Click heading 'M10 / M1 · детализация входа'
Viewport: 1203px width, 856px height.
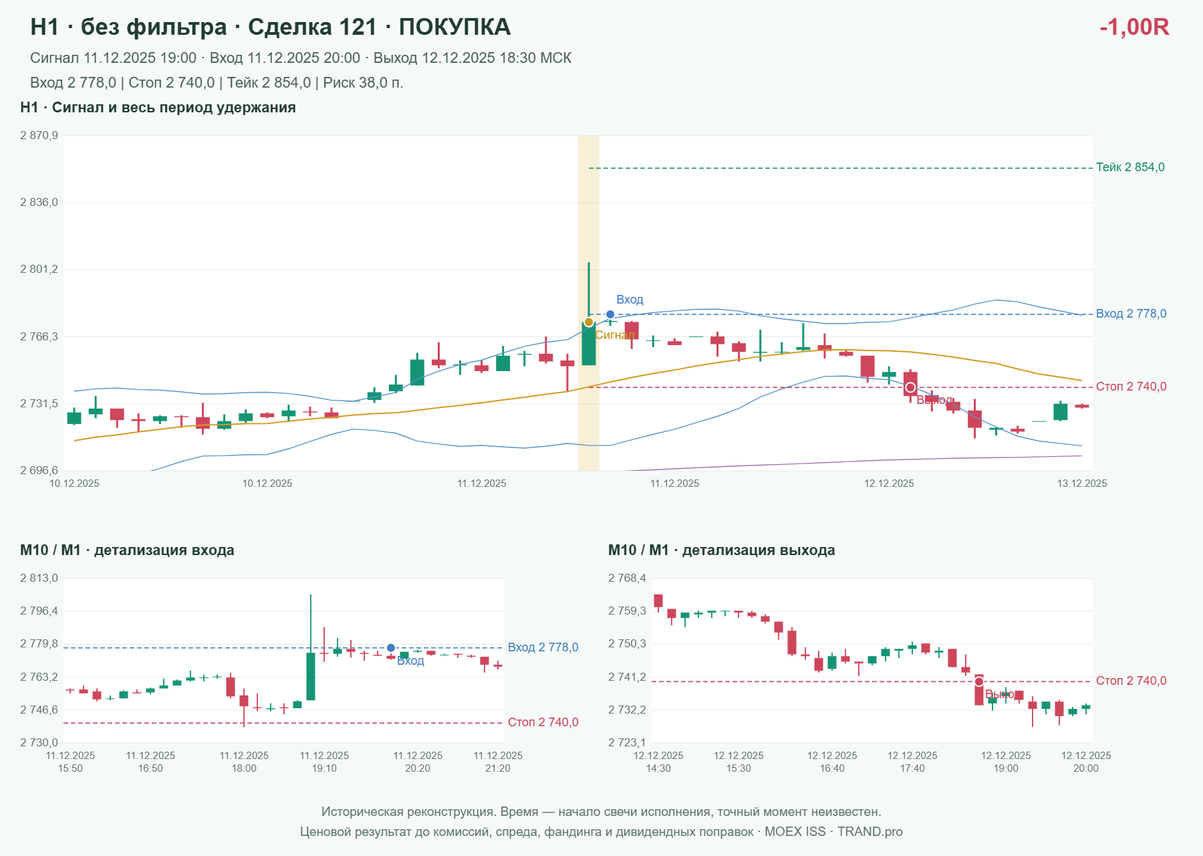click(127, 550)
